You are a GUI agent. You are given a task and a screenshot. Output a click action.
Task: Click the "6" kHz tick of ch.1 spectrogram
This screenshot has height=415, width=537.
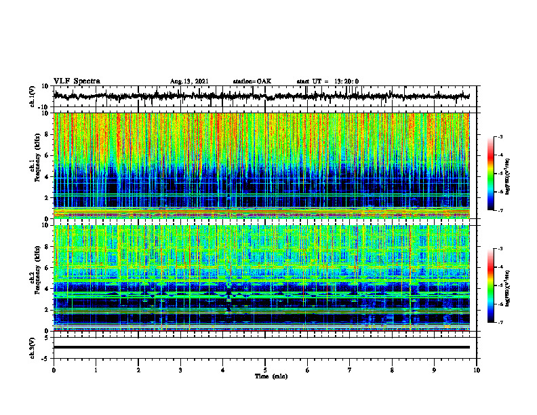[x=48, y=155]
